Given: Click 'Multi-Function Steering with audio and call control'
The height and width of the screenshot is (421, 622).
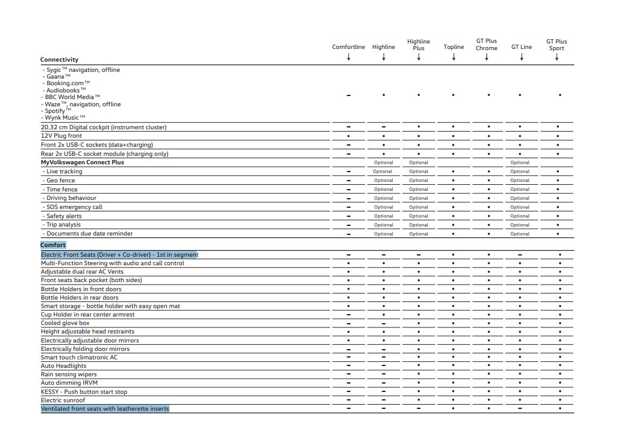Looking at the screenshot, I should 112,263.
